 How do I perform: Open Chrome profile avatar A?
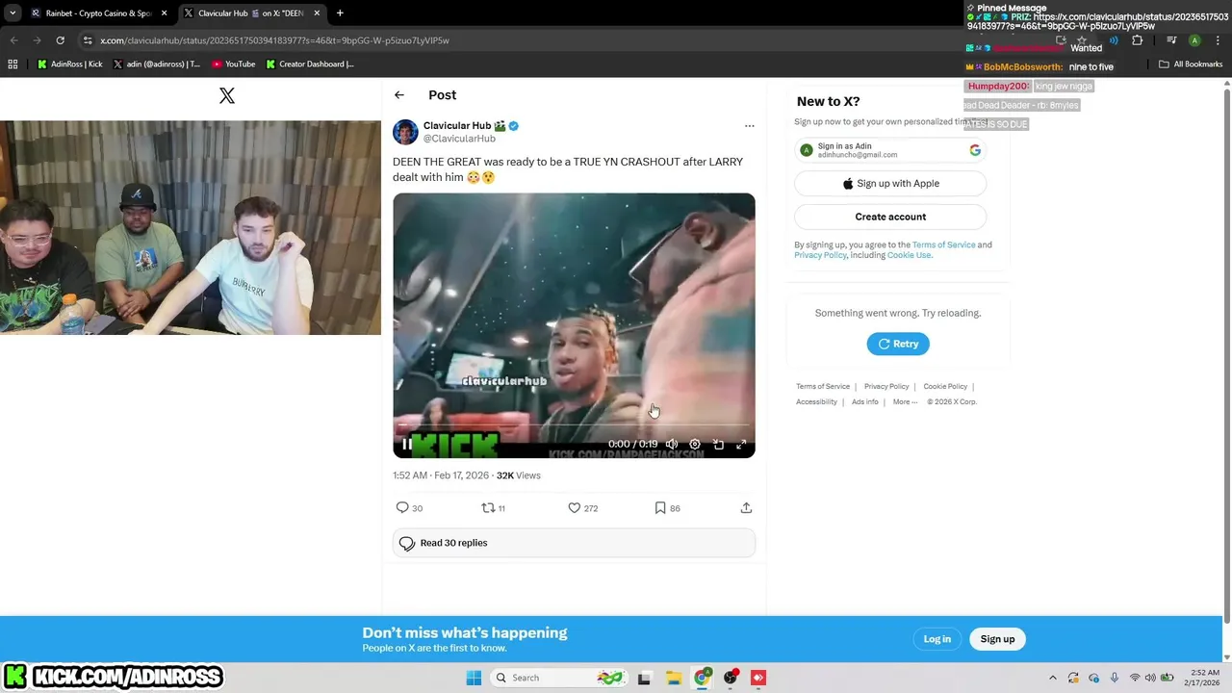click(x=1194, y=40)
